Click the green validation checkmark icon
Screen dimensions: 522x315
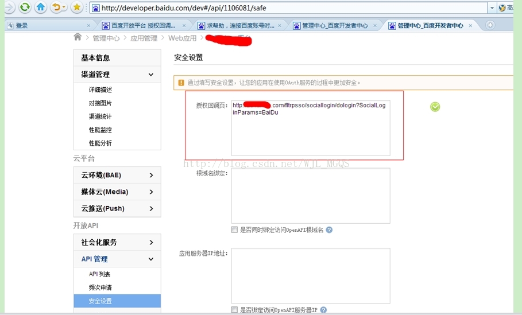pyautogui.click(x=435, y=107)
